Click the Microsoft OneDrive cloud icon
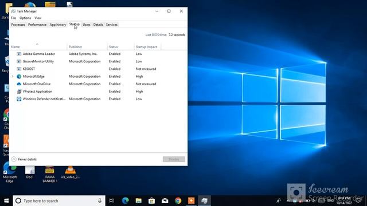Viewport: 367px width, 206px height. coord(19,84)
